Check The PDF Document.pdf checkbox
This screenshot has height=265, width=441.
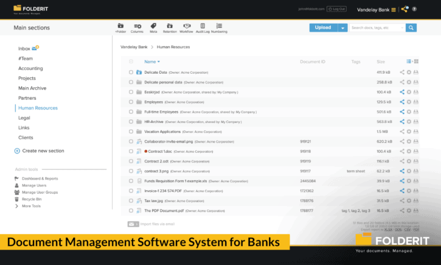[131, 211]
